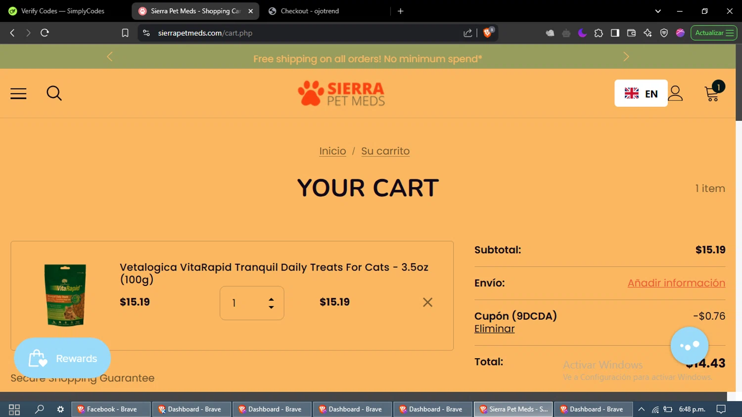This screenshot has height=417, width=742.
Task: Open the tab search dropdown arrow
Action: (x=658, y=11)
